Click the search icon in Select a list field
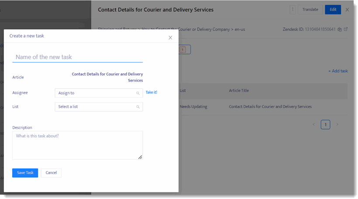The image size is (358, 199). [138, 107]
